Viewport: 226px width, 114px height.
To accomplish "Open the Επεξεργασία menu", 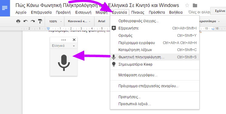I will coord(41,12).
